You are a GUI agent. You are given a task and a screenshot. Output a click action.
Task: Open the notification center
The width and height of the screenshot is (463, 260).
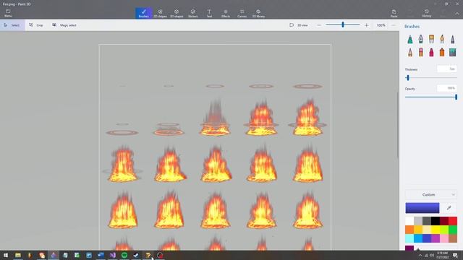click(x=455, y=255)
